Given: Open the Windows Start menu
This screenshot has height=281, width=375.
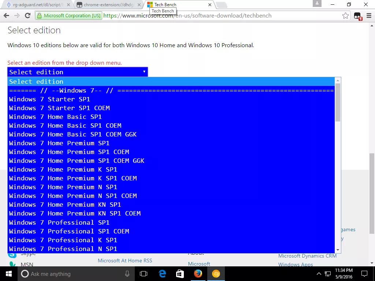Looking at the screenshot, I should [x=9, y=274].
